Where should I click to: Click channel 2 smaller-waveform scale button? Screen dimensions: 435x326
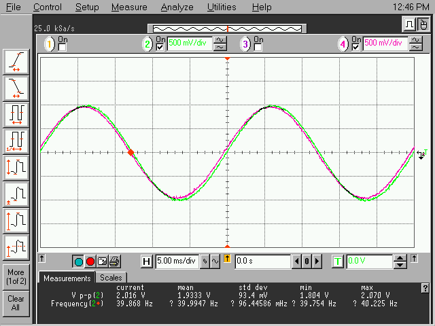pos(220,47)
